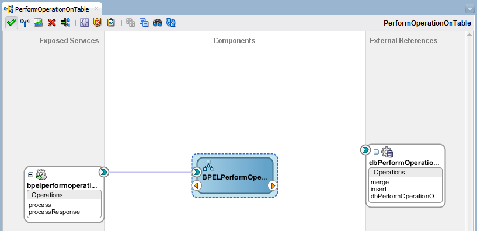
Task: Select the 'processResponse' operation
Action: tap(54, 212)
